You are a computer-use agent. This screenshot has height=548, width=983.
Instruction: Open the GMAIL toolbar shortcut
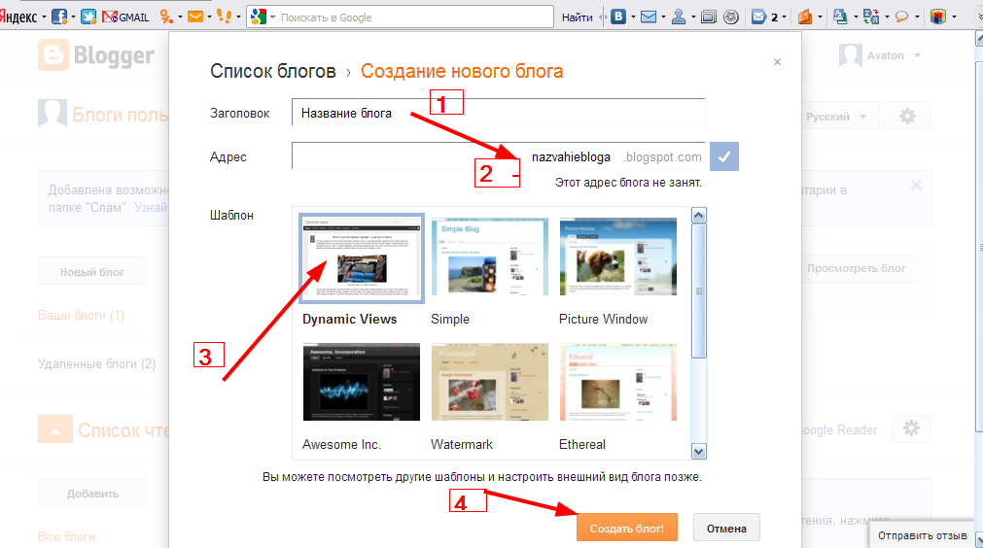[x=125, y=17]
